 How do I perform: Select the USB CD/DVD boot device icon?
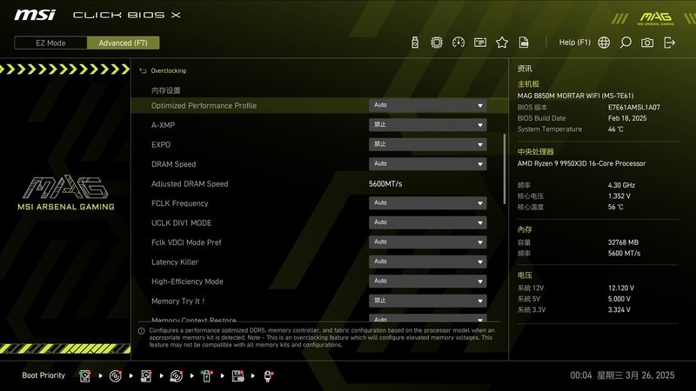click(x=177, y=376)
